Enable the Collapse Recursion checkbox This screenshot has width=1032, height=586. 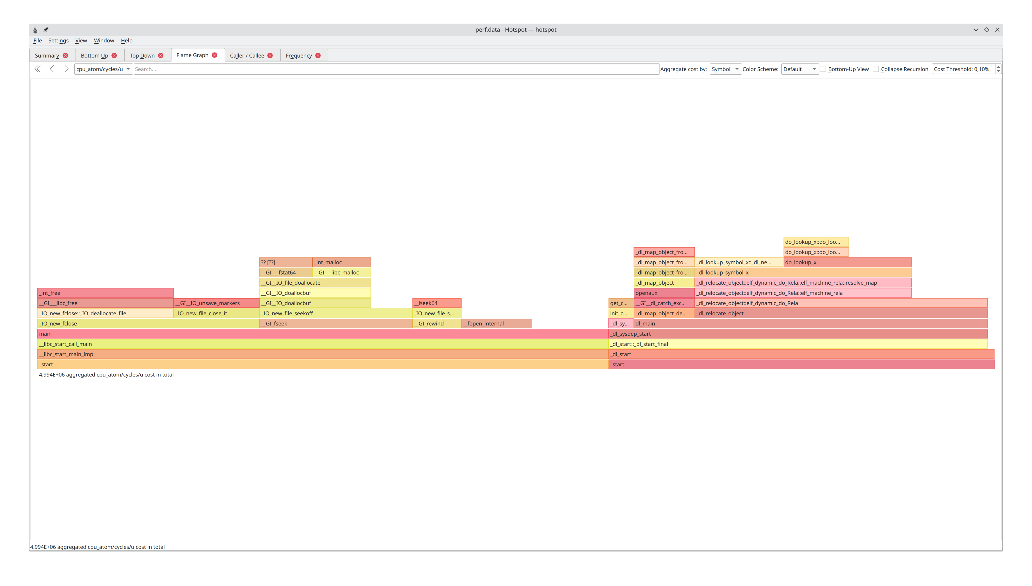coord(876,69)
